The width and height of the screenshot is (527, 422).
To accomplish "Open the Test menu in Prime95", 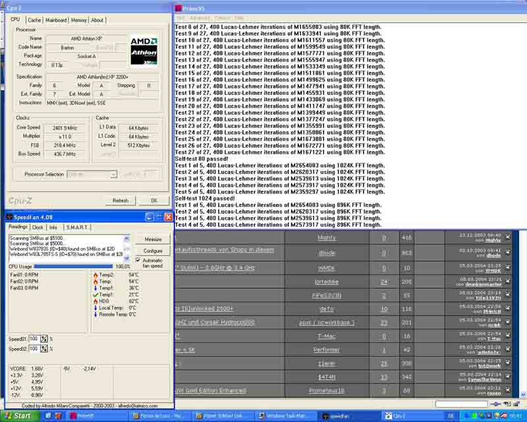I will point(180,18).
